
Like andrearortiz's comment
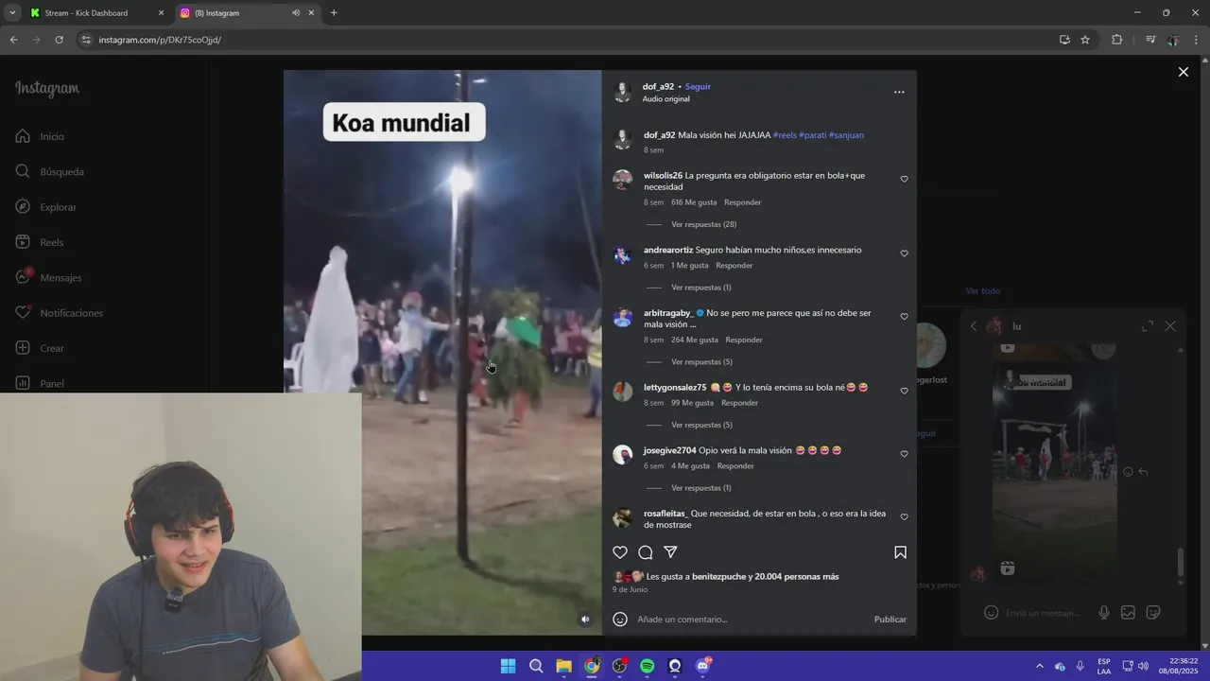[904, 253]
